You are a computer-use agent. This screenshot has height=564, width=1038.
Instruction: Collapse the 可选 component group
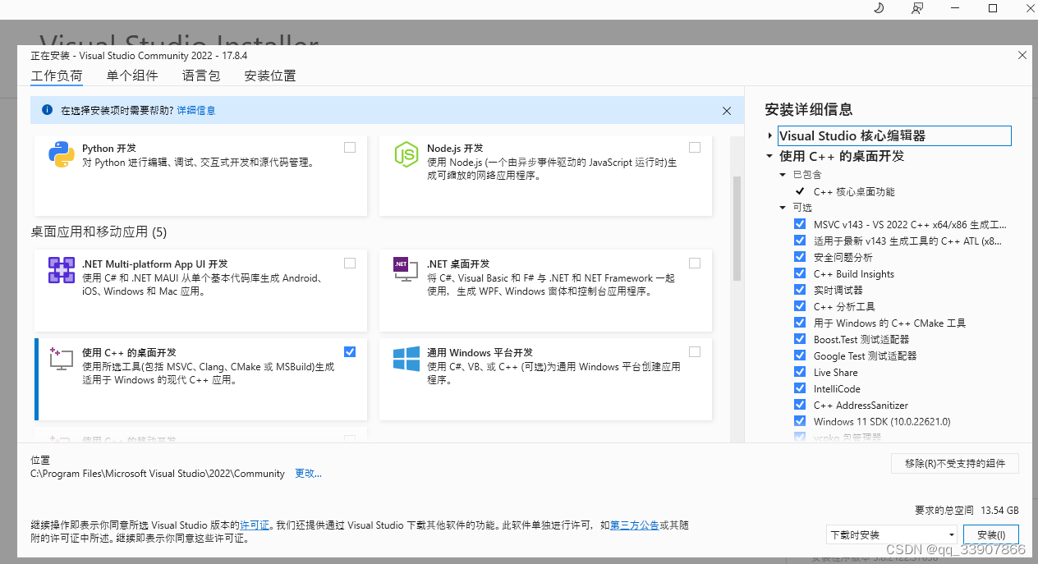point(783,207)
